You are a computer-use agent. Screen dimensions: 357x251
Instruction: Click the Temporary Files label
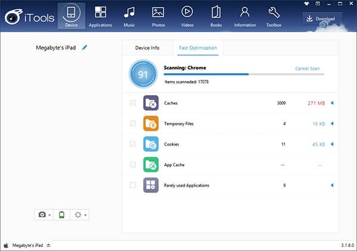[178, 124]
